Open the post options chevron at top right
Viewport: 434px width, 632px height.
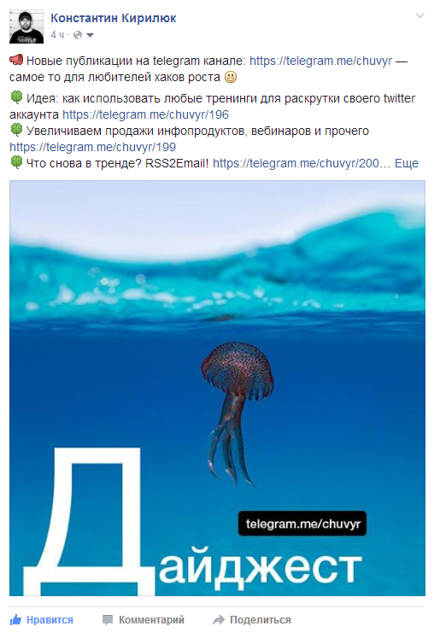click(x=420, y=15)
